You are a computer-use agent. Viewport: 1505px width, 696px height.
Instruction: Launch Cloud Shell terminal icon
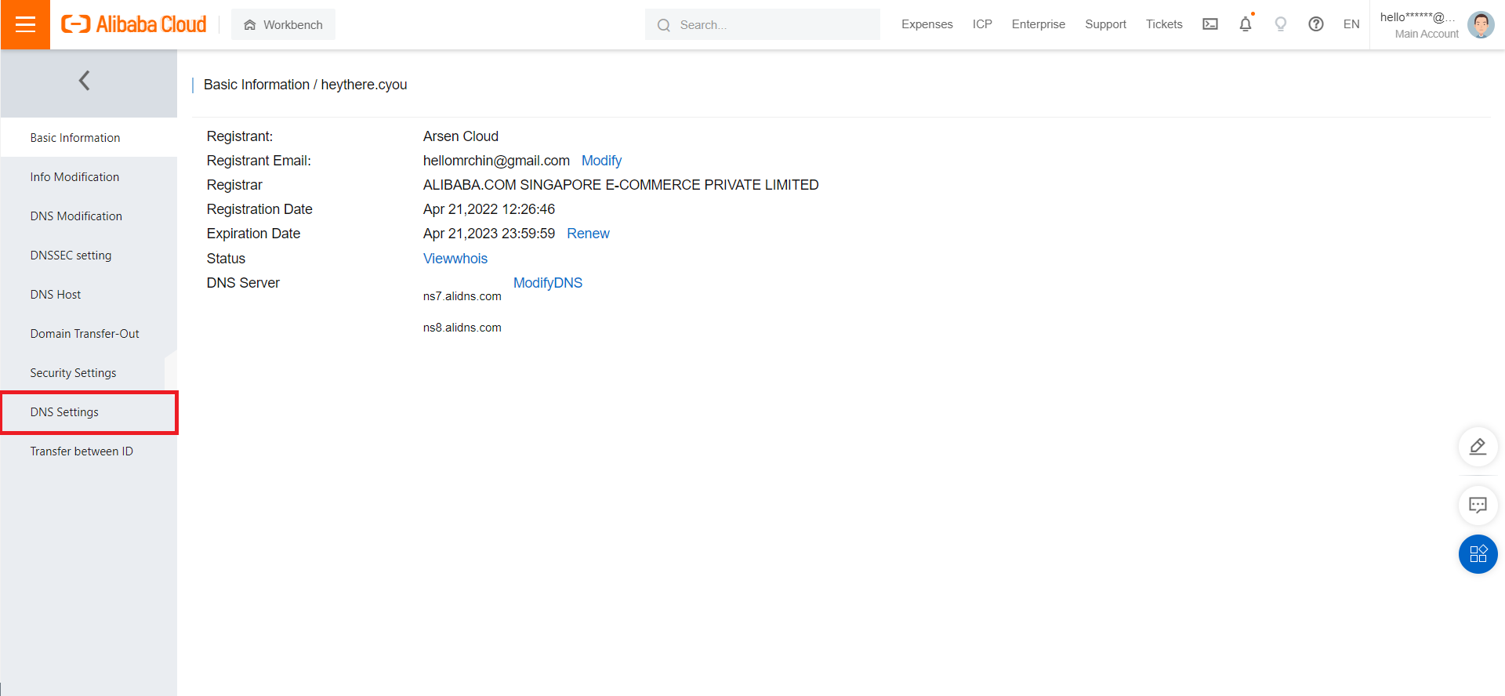[1210, 24]
